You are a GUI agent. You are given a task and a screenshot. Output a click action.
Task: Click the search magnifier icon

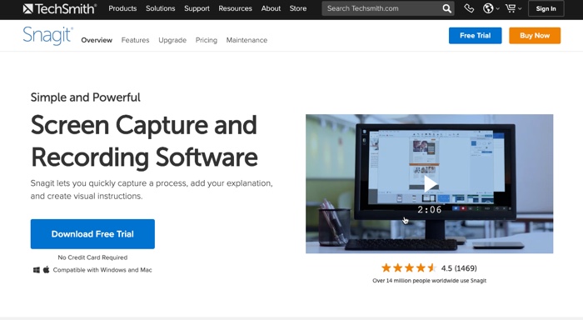[446, 8]
